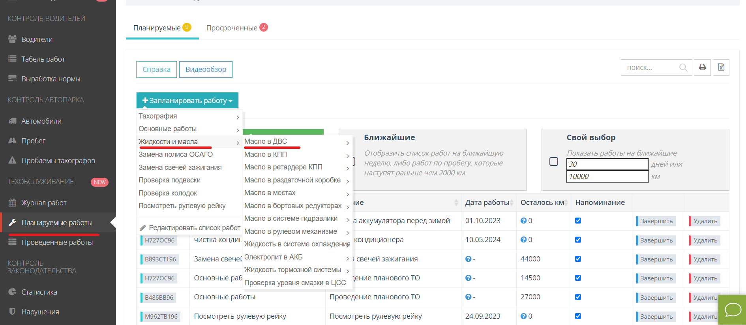Click Завершить in 44000 km row
This screenshot has height=325, width=746.
pos(656,259)
